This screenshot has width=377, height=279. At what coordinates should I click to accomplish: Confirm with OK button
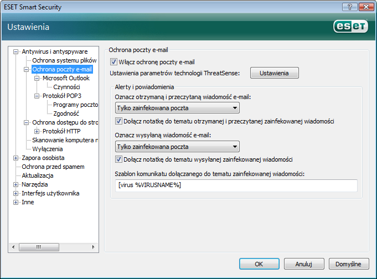point(259,264)
